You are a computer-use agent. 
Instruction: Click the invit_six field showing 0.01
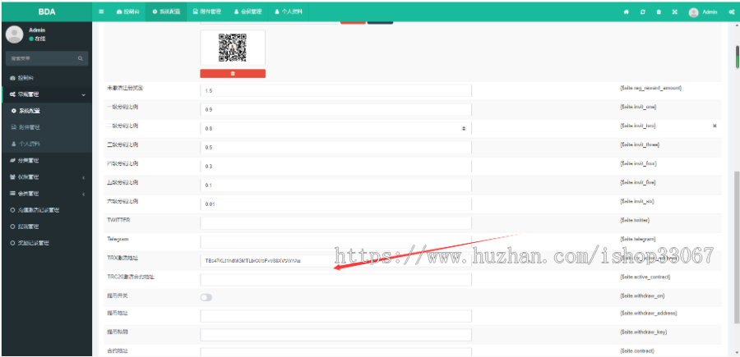pos(335,204)
